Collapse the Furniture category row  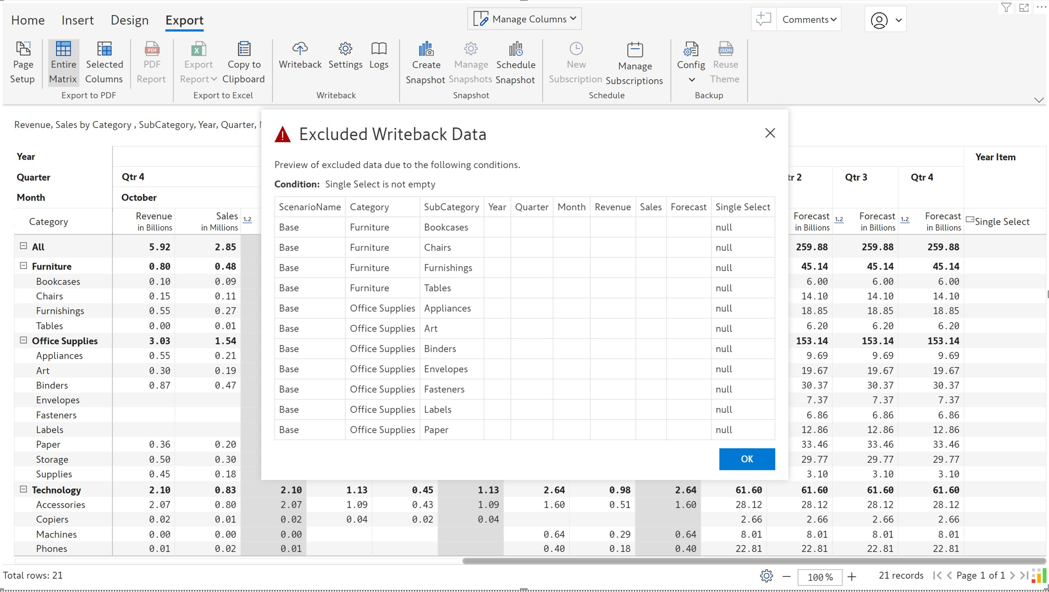click(23, 266)
